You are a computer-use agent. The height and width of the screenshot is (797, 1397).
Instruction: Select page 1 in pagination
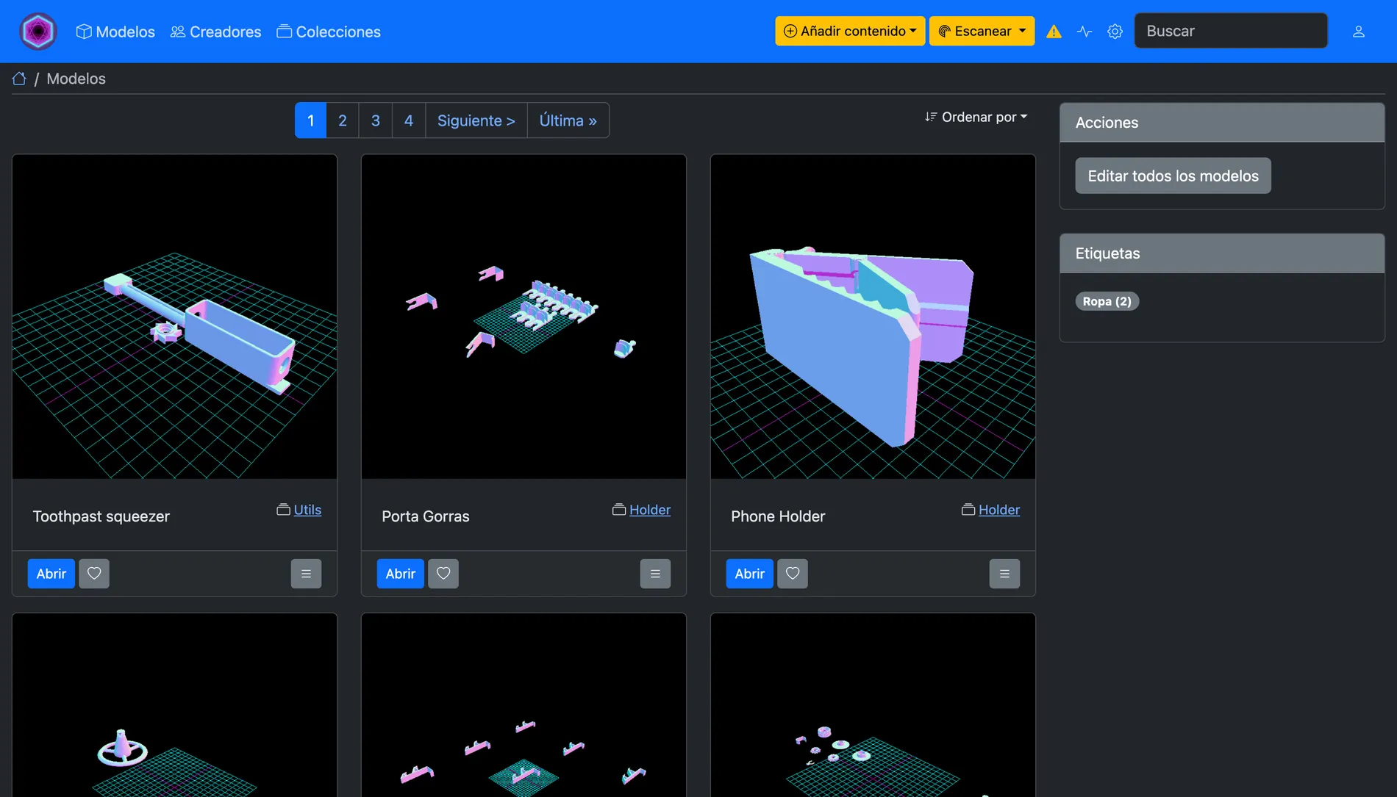tap(310, 120)
